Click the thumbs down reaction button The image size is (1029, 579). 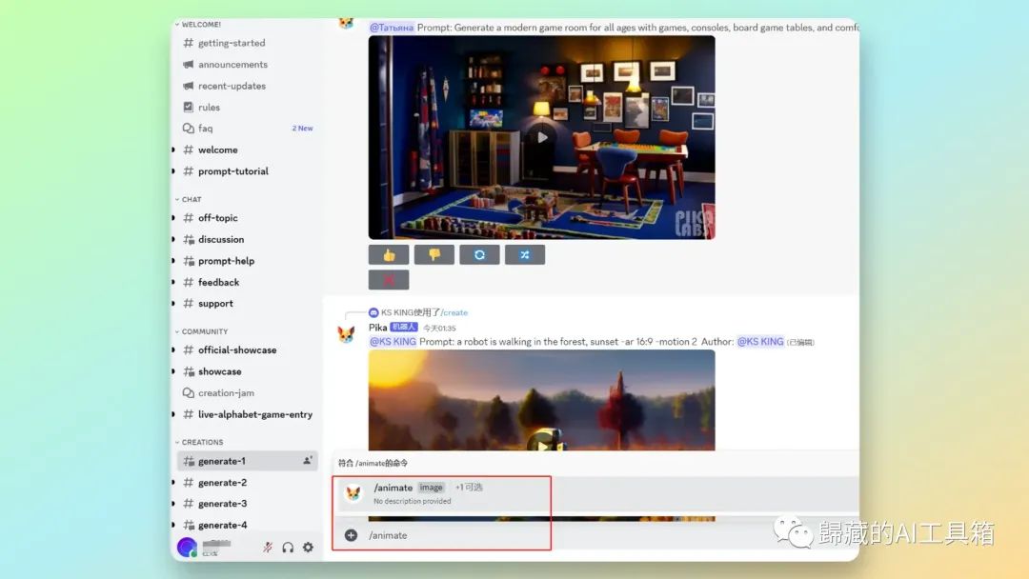(x=434, y=255)
